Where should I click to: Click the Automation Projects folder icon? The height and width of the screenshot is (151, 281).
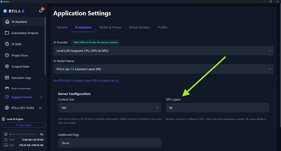7,33
